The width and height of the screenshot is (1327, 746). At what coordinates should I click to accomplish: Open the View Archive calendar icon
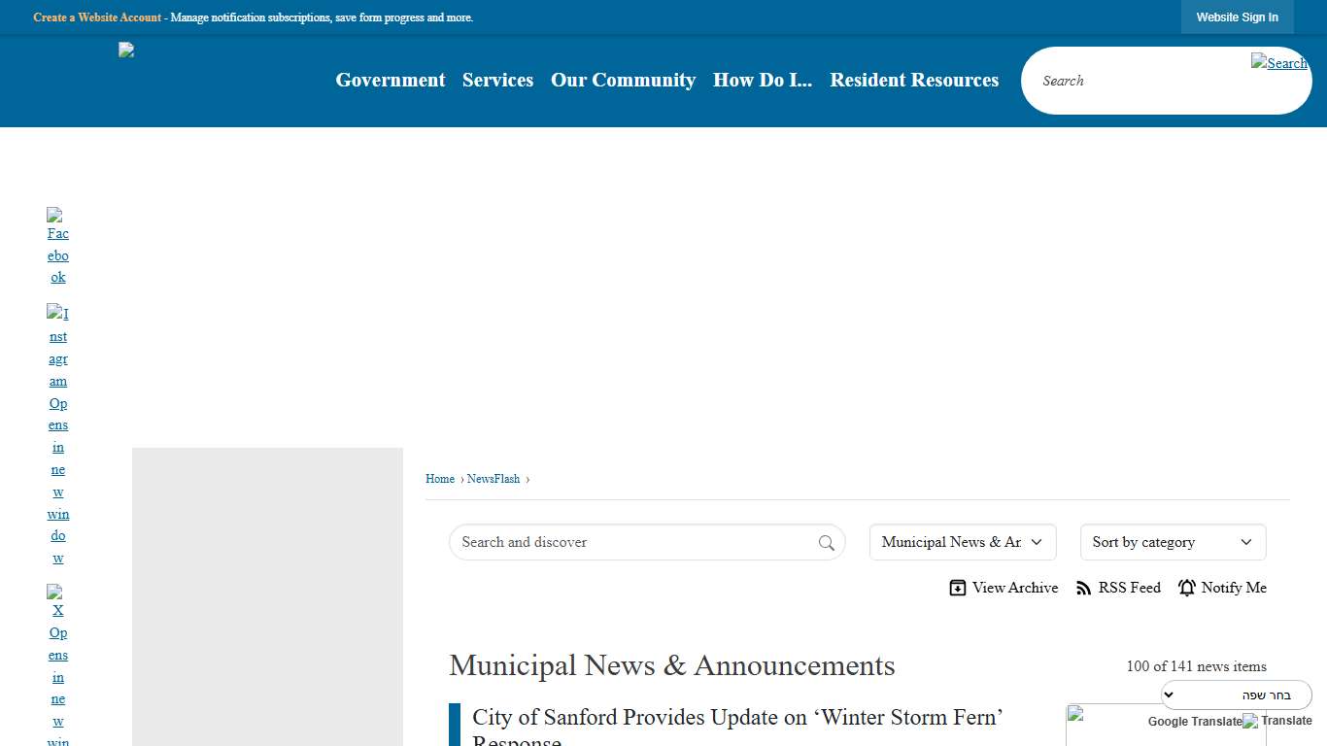pyautogui.click(x=958, y=588)
